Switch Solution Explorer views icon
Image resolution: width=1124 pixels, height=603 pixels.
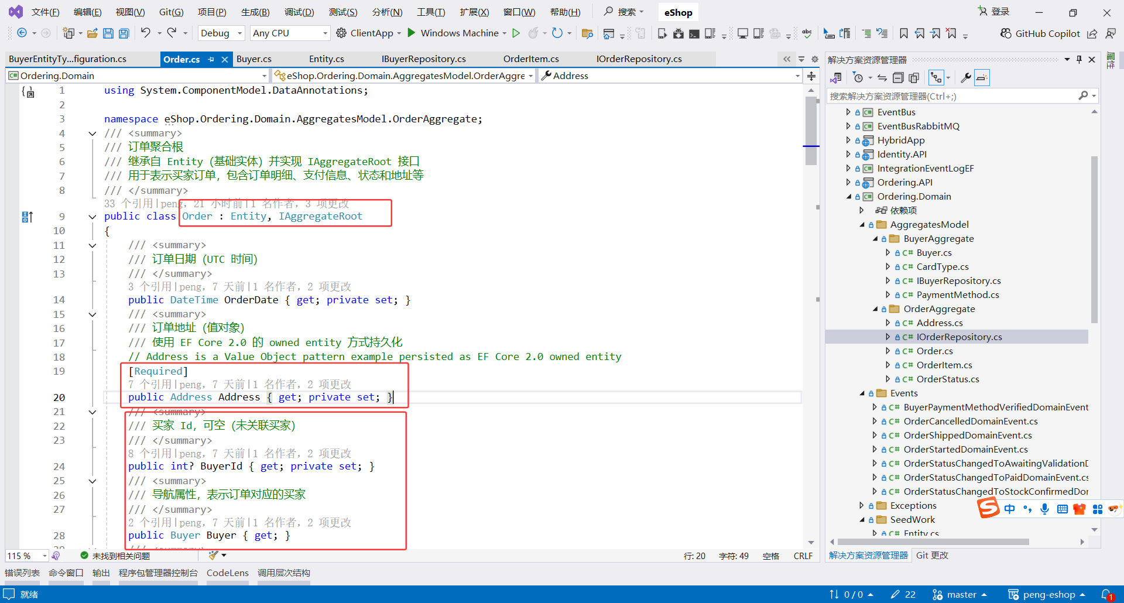[x=836, y=77]
